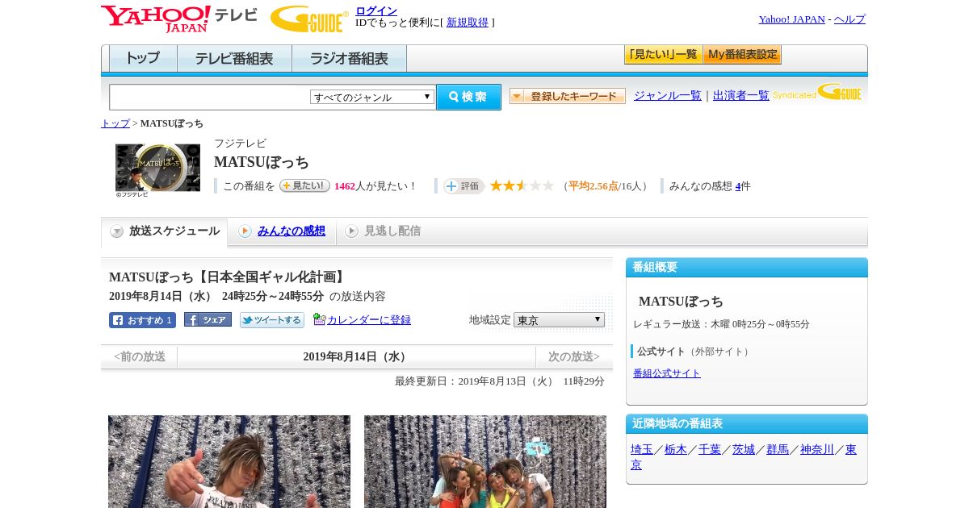Click the Facebook シェア button
This screenshot has height=508, width=969.
(208, 319)
